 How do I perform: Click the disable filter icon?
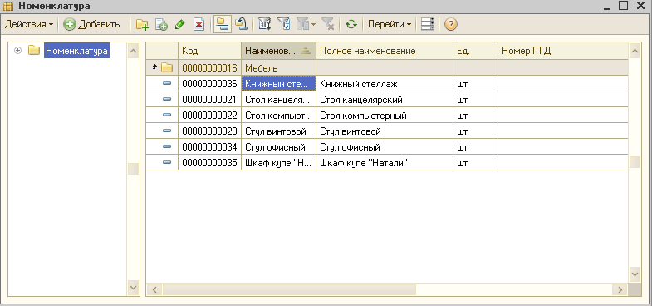[328, 25]
